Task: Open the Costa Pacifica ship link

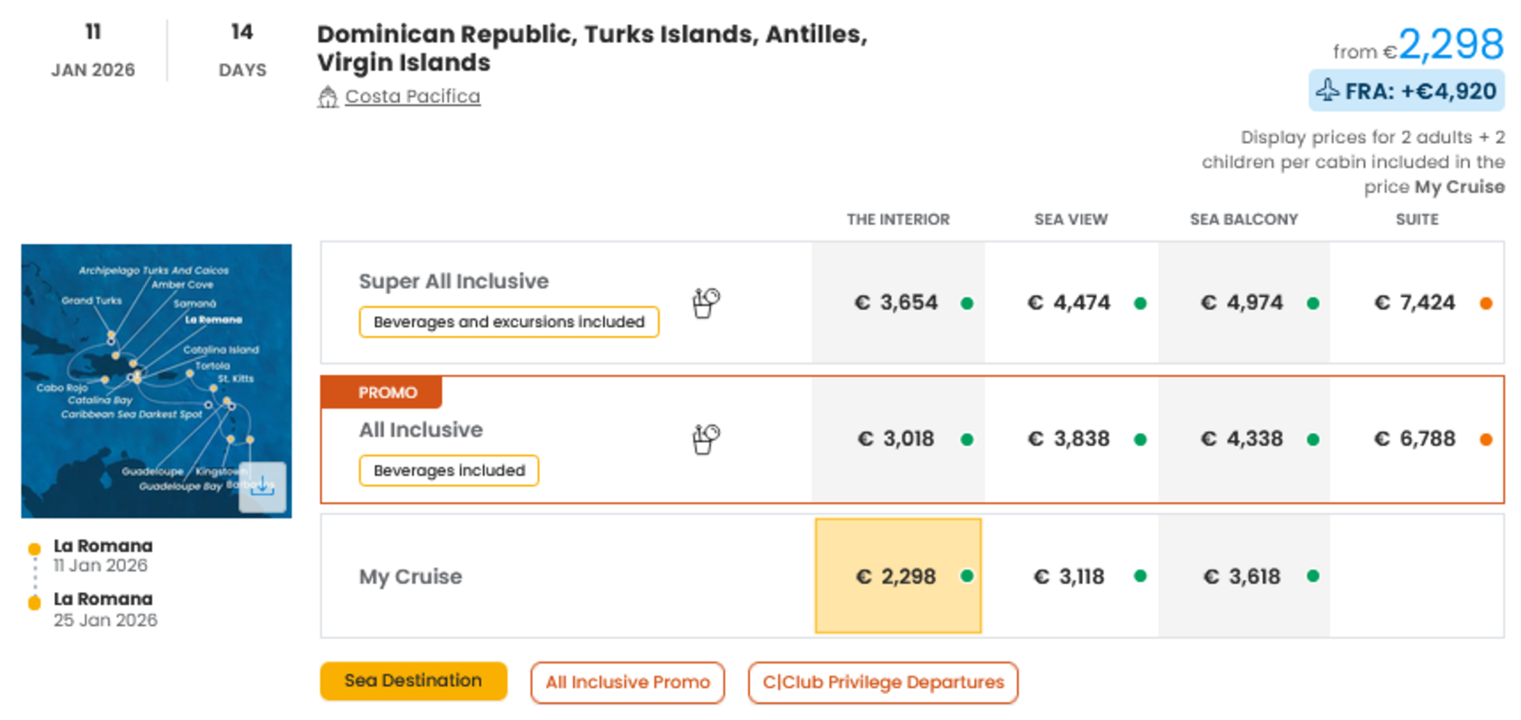Action: point(411,95)
